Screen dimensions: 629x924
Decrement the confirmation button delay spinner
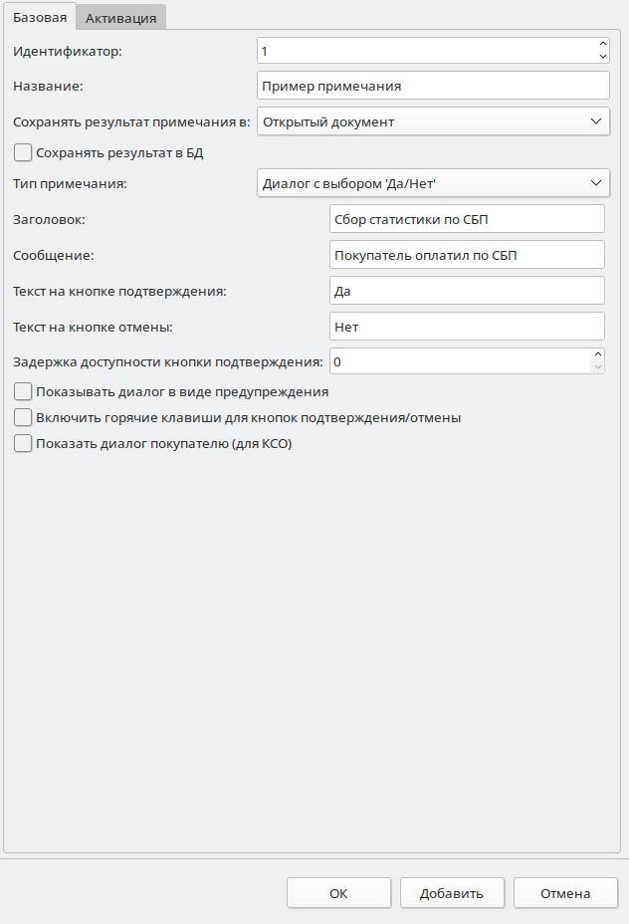(x=597, y=367)
